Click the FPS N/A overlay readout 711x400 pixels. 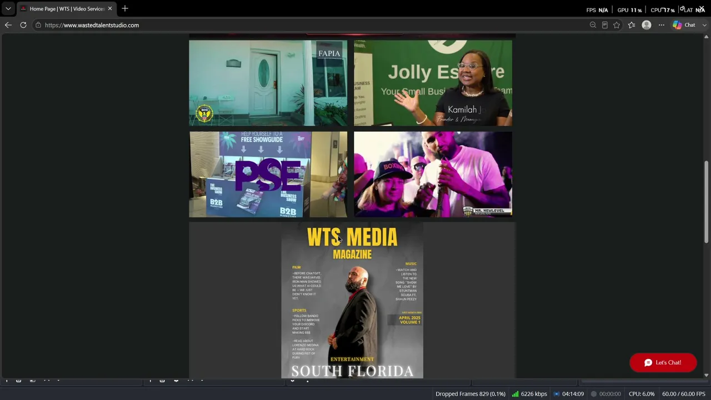point(597,10)
